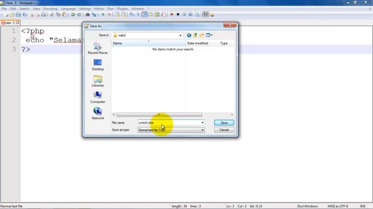
Task: Click line number 3 in the margin
Action: pyautogui.click(x=13, y=49)
